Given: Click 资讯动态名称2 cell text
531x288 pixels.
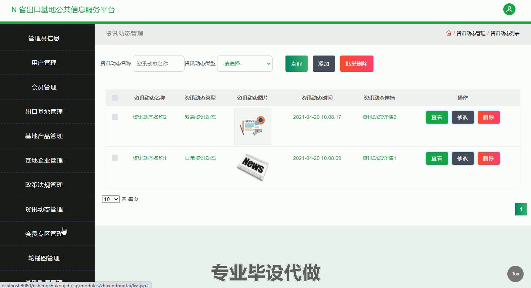Looking at the screenshot, I should (150, 117).
